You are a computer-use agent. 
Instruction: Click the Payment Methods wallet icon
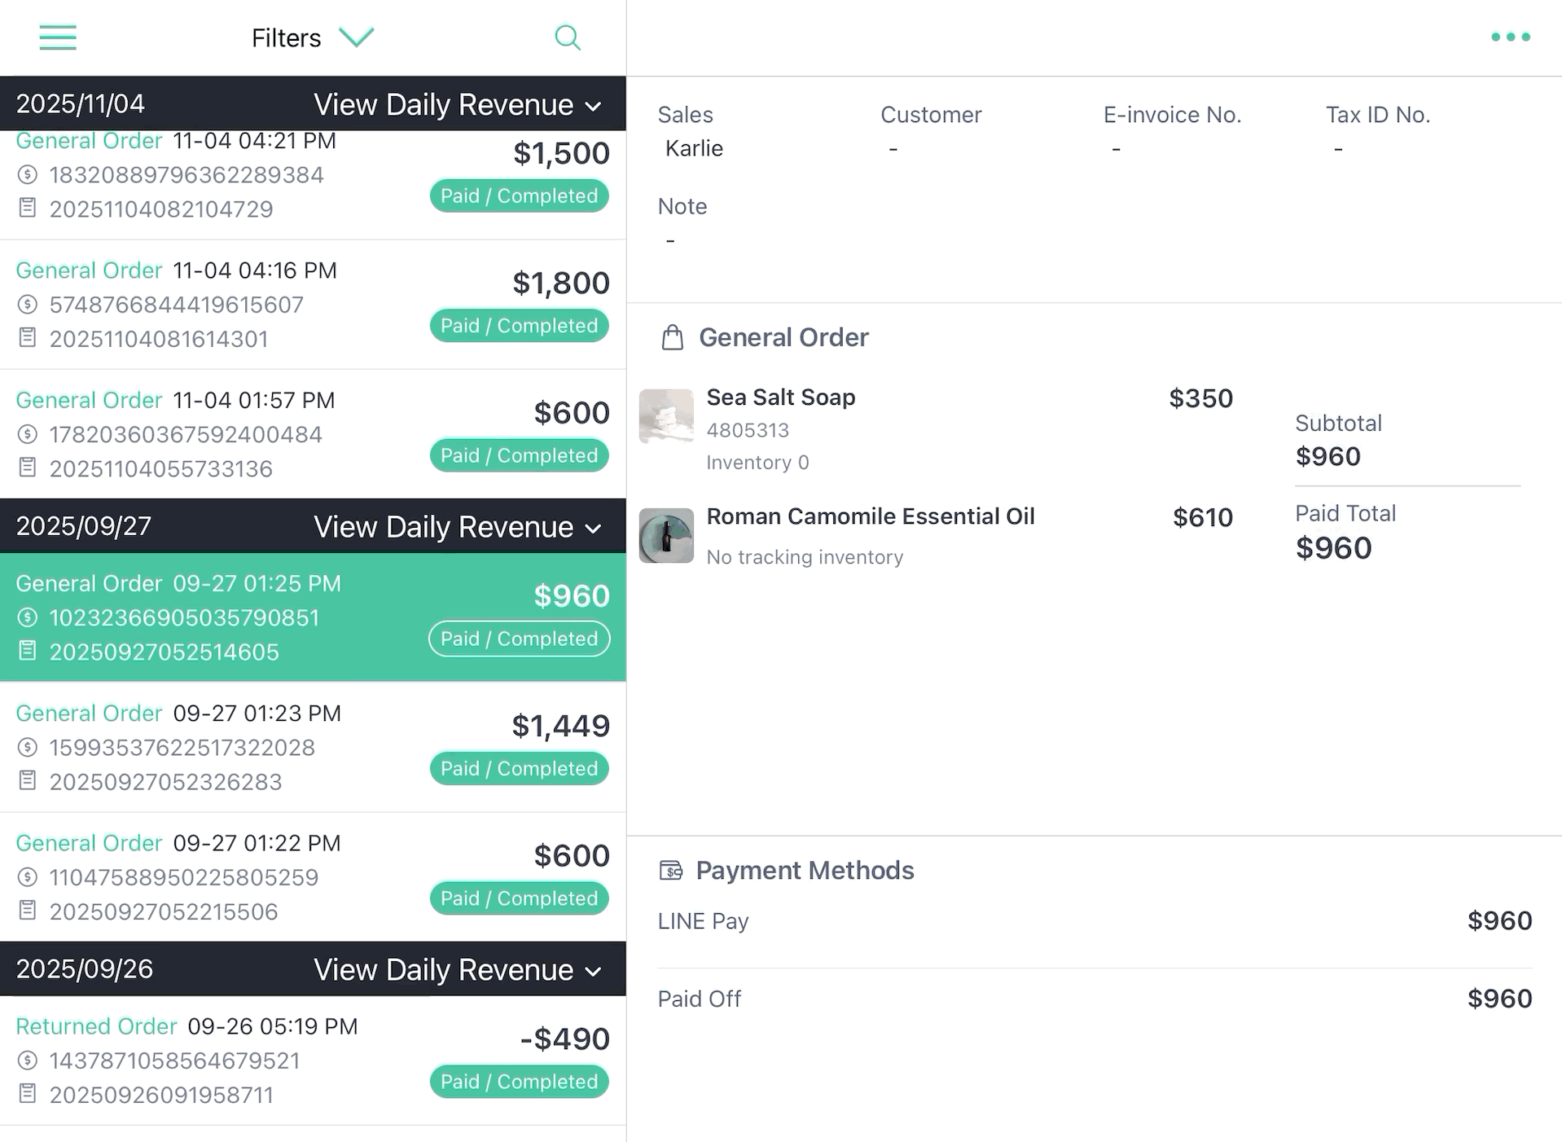coord(671,871)
